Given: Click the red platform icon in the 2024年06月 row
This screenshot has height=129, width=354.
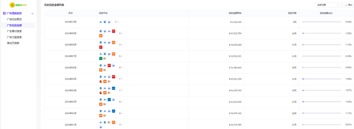Looking at the screenshot, I should point(109,66).
